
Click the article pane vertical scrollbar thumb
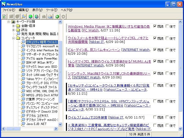pos(180,68)
